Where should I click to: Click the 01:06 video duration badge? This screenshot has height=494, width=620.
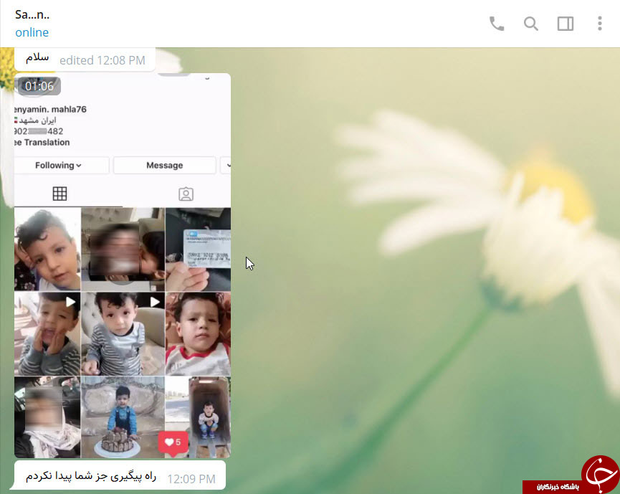(39, 86)
